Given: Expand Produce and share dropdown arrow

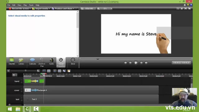Looking at the screenshot, I should (74, 9).
